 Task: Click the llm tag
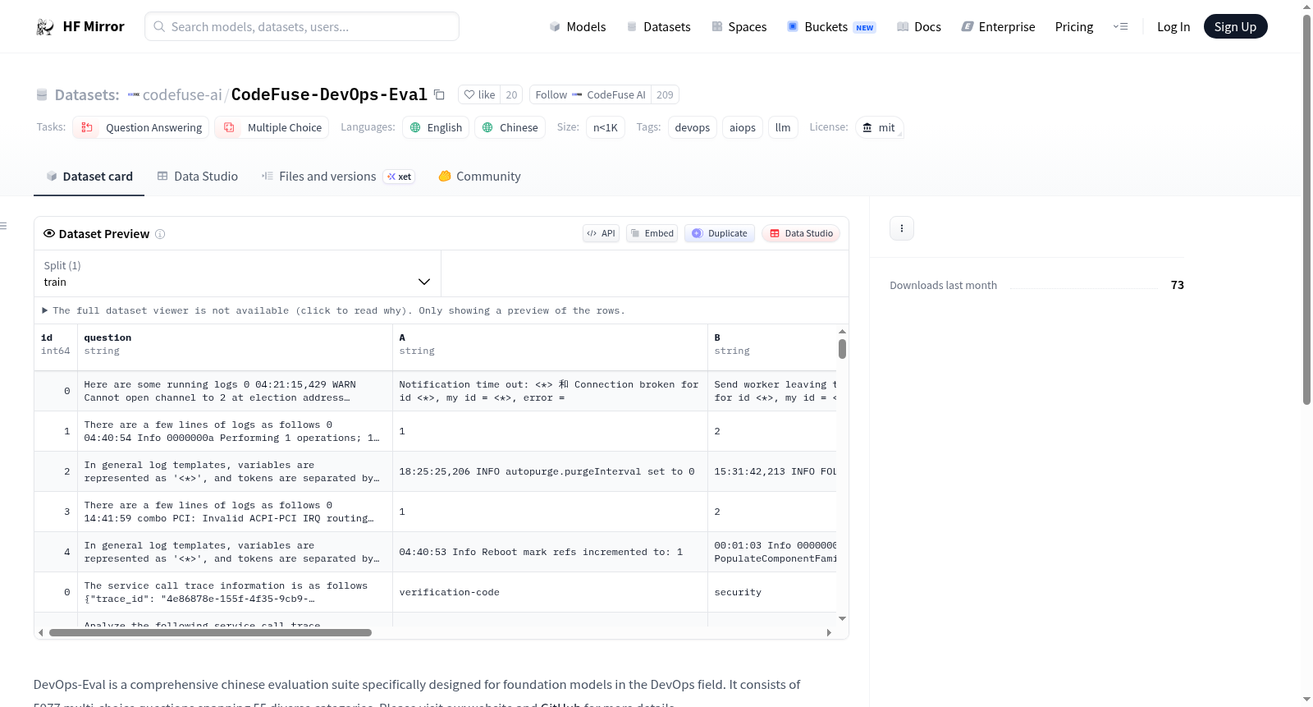point(783,127)
